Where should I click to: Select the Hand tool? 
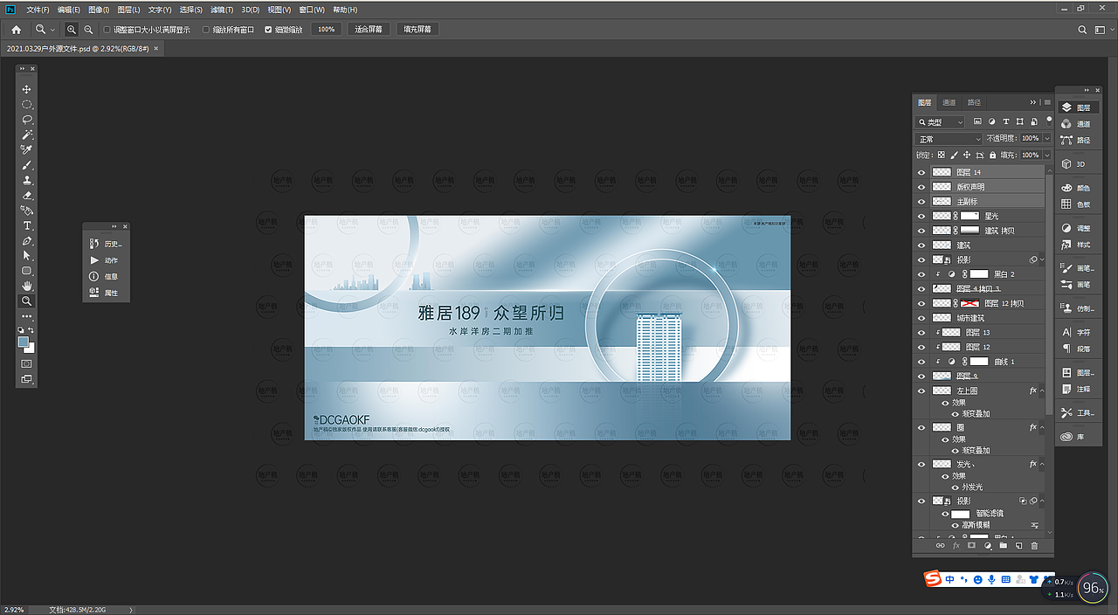click(27, 286)
